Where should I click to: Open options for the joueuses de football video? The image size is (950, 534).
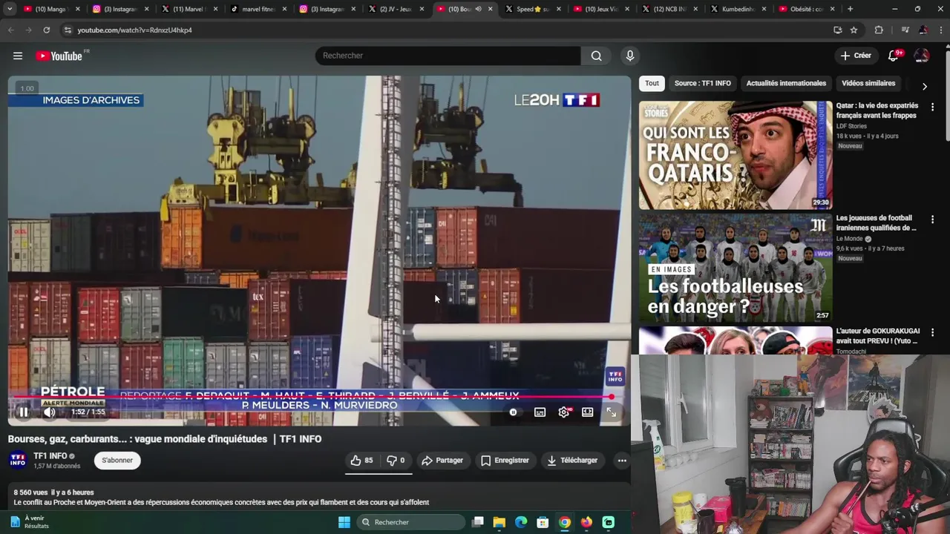coord(932,220)
